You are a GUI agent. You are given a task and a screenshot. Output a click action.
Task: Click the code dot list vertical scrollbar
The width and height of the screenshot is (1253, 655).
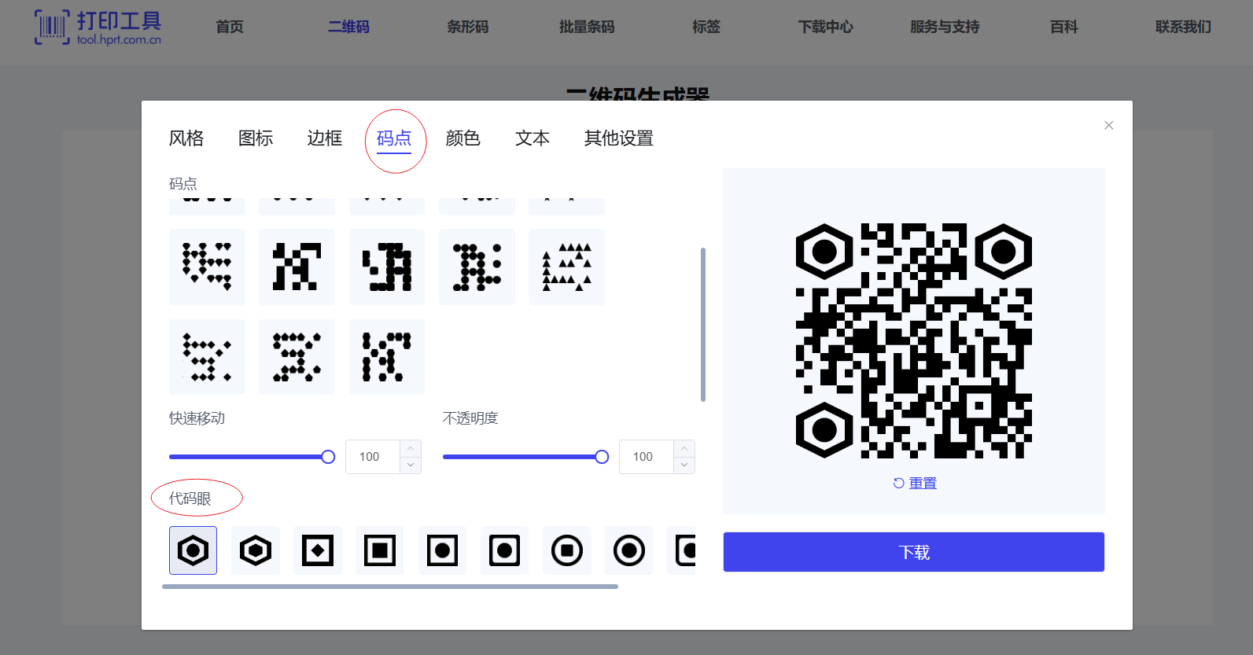(x=702, y=325)
